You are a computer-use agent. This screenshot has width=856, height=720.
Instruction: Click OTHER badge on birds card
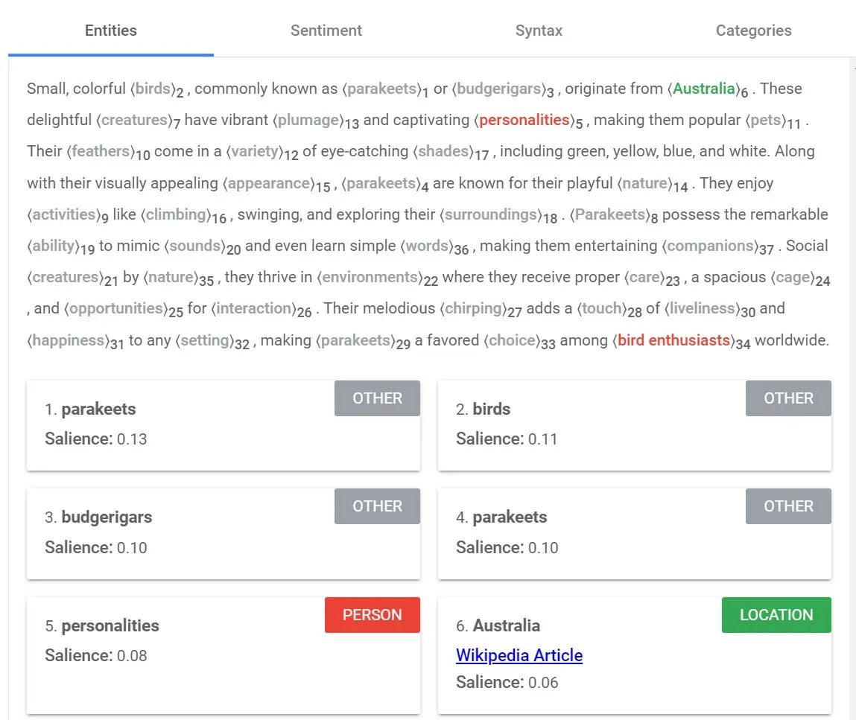[x=787, y=398]
